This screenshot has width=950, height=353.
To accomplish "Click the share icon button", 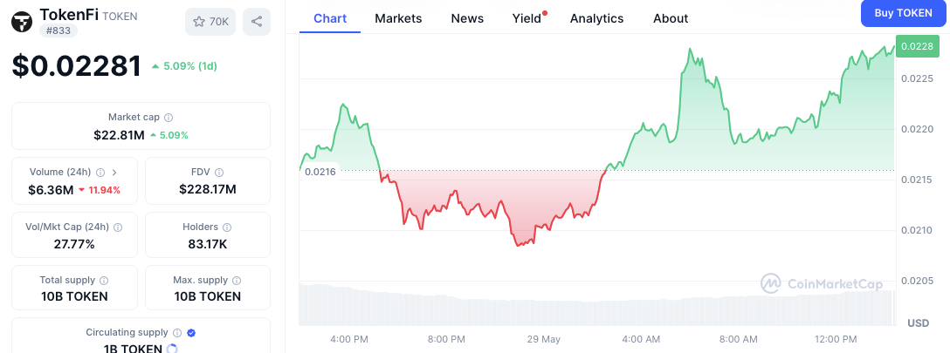I will (257, 22).
